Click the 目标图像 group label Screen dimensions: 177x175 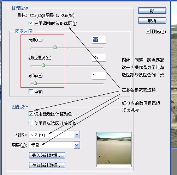pyautogui.click(x=20, y=8)
